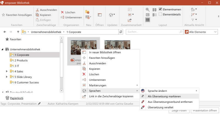Screen dimensions: 220x114
Task: Click Favoriten hinzufügen star in ribbon
Action: 4,15
